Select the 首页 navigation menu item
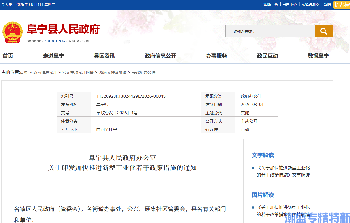 [7, 56]
